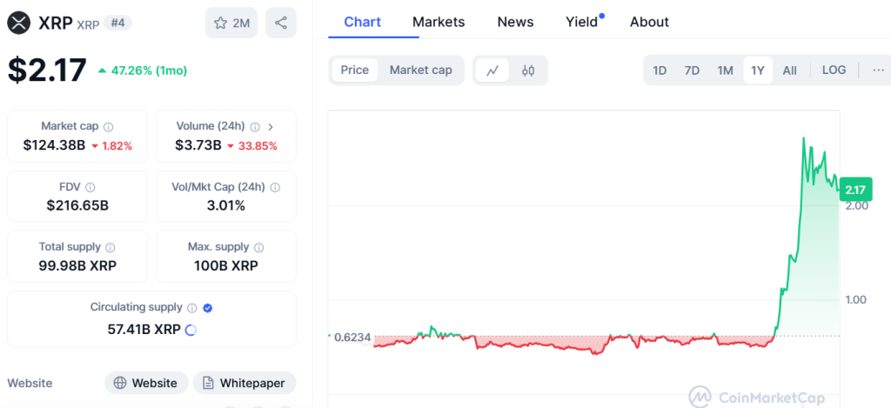Show Market cap info tooltip icon
The width and height of the screenshot is (891, 408).
click(x=109, y=127)
